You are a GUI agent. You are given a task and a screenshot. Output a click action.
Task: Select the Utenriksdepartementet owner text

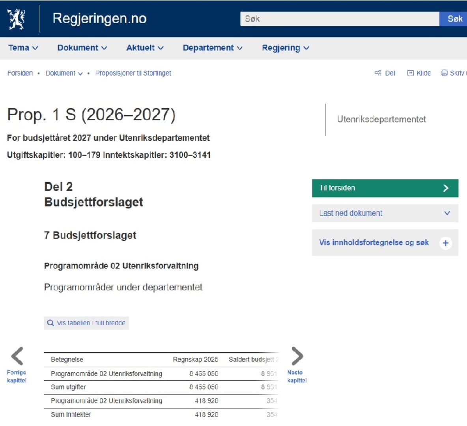point(381,119)
